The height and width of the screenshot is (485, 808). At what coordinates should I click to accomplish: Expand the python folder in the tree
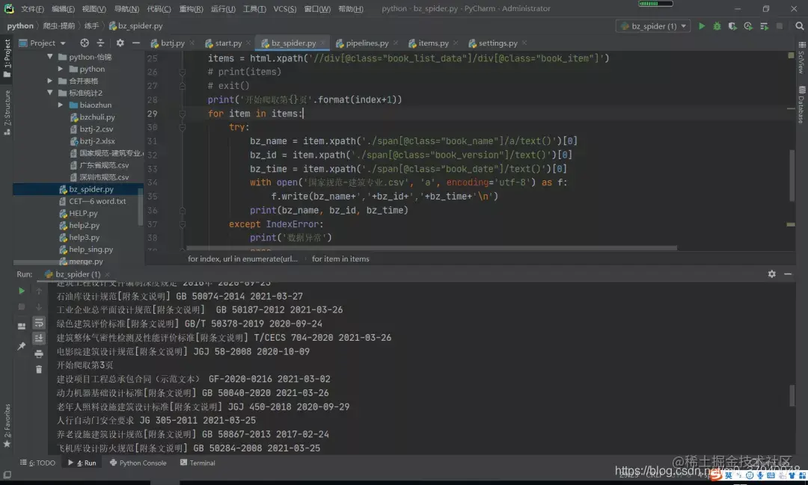[x=61, y=69]
